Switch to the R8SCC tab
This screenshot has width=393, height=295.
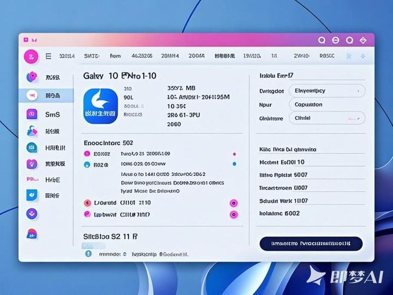coord(327,56)
